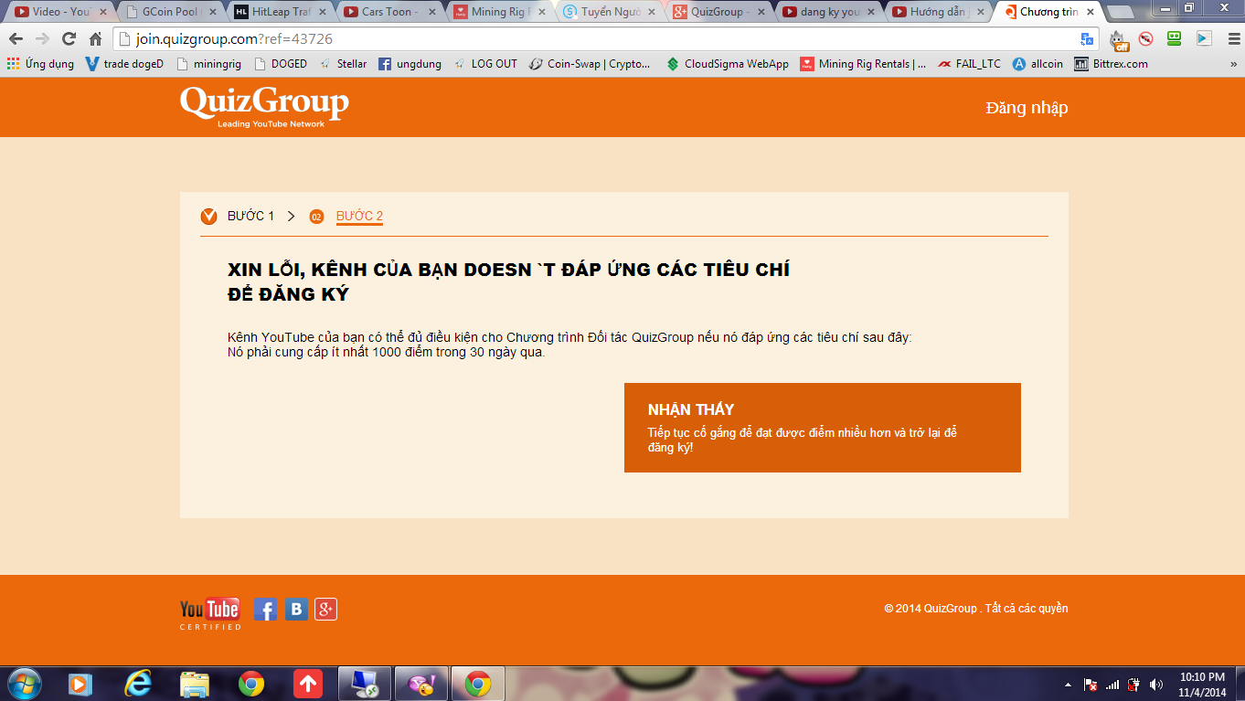Open the HitLeap Traf tab
This screenshot has width=1245, height=701.
(x=282, y=12)
